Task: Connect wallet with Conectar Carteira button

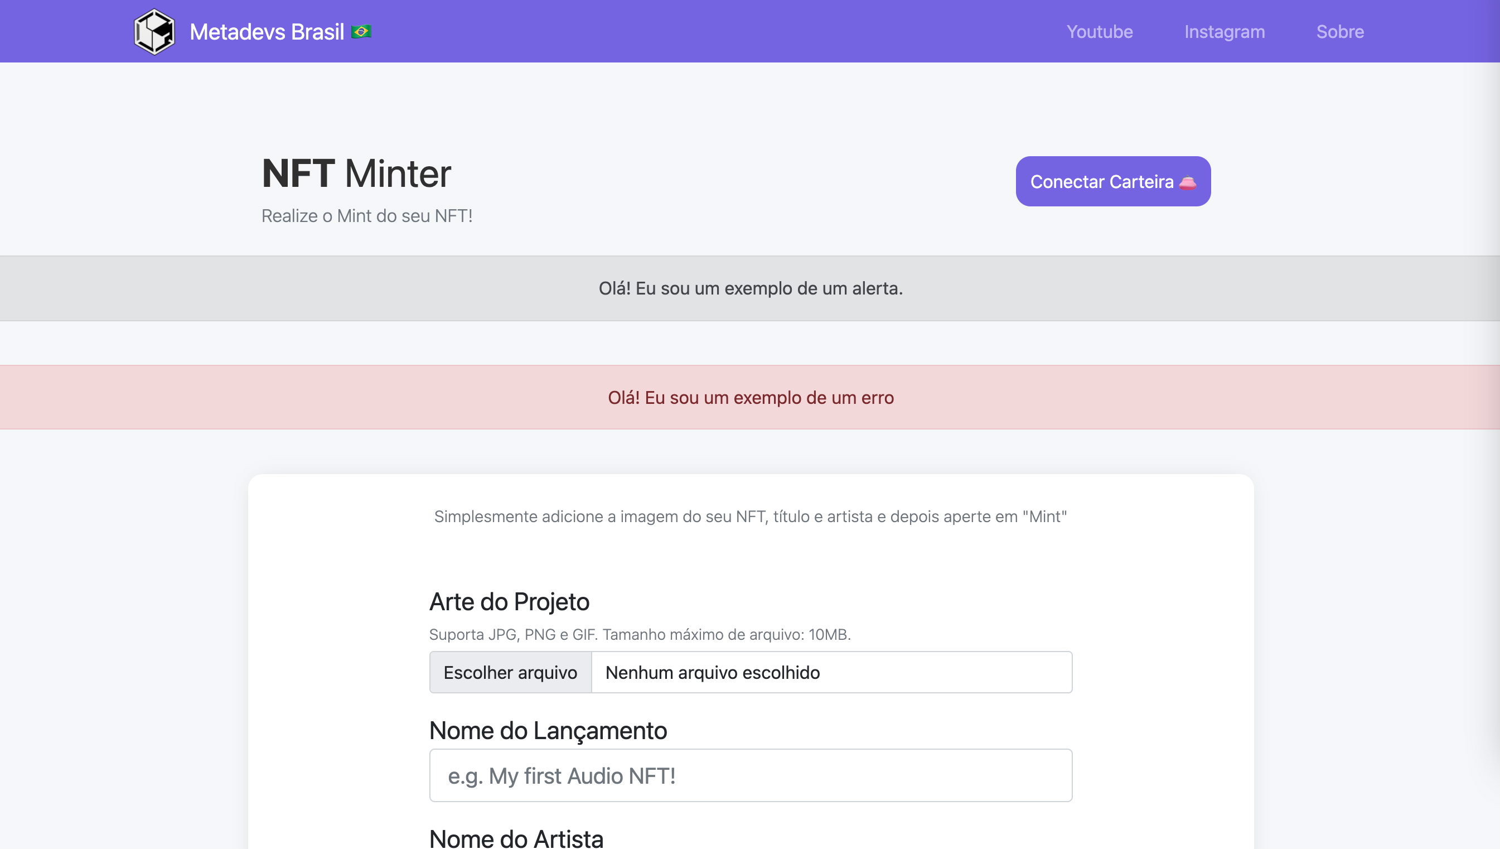Action: pyautogui.click(x=1113, y=181)
